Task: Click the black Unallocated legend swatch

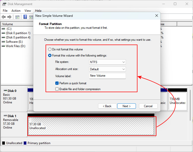Action: pyautogui.click(x=4, y=143)
